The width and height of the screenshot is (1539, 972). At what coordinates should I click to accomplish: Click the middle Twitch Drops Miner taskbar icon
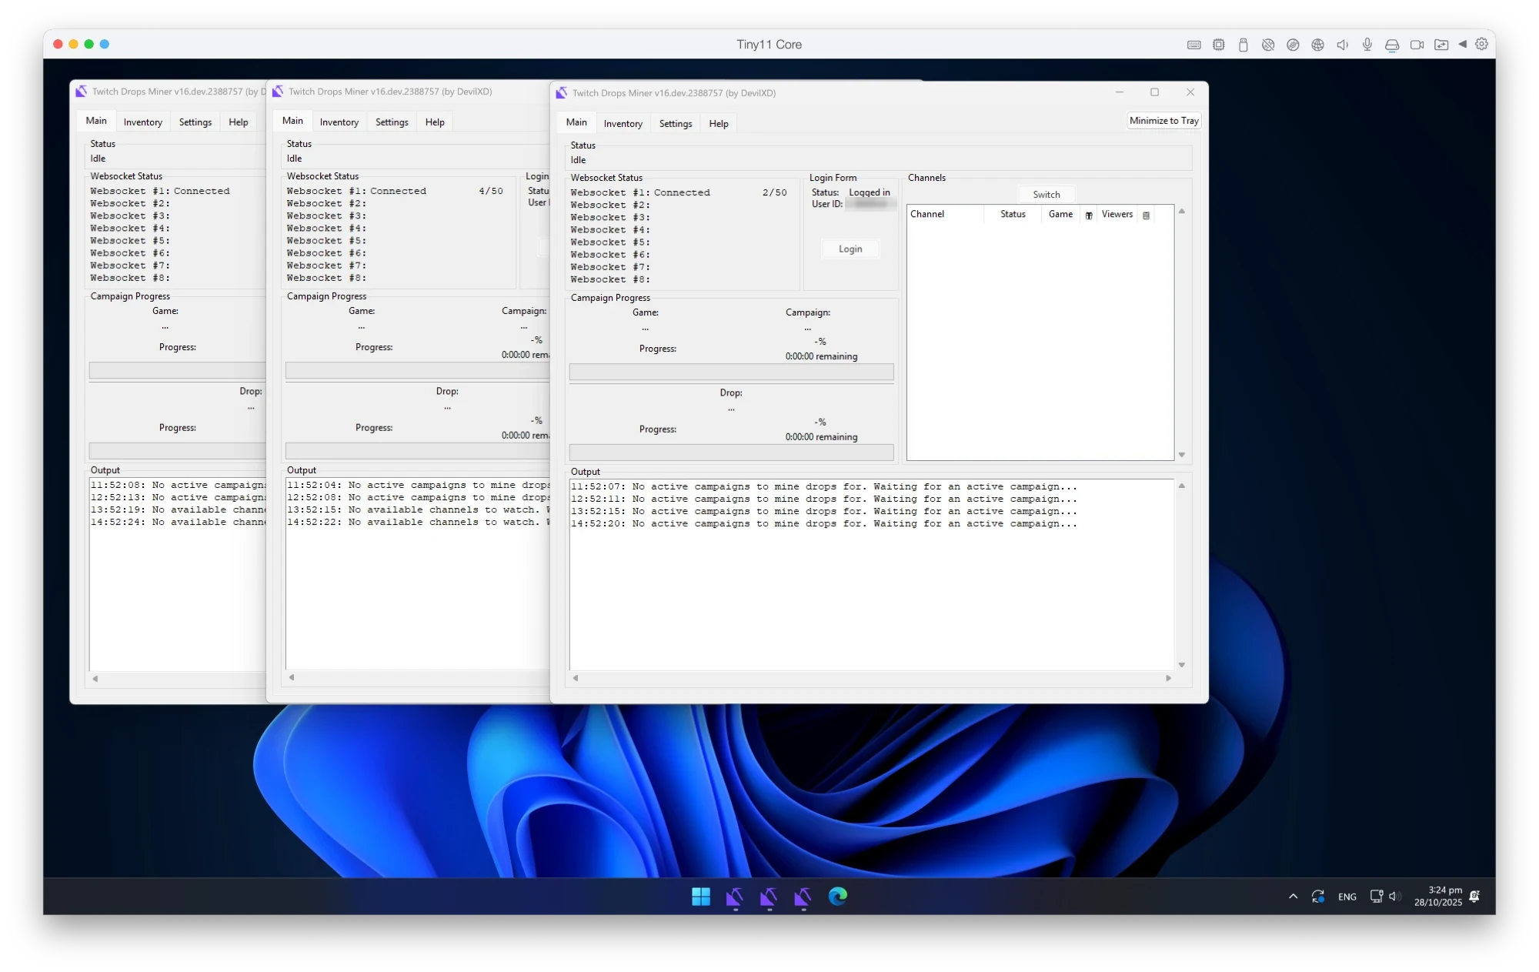(769, 897)
